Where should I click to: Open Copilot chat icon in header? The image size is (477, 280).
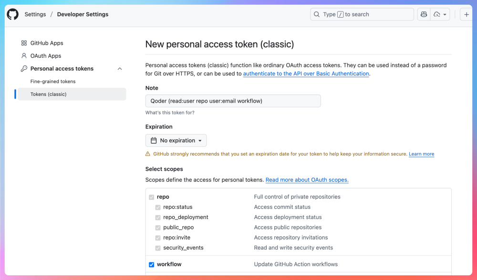tap(424, 14)
